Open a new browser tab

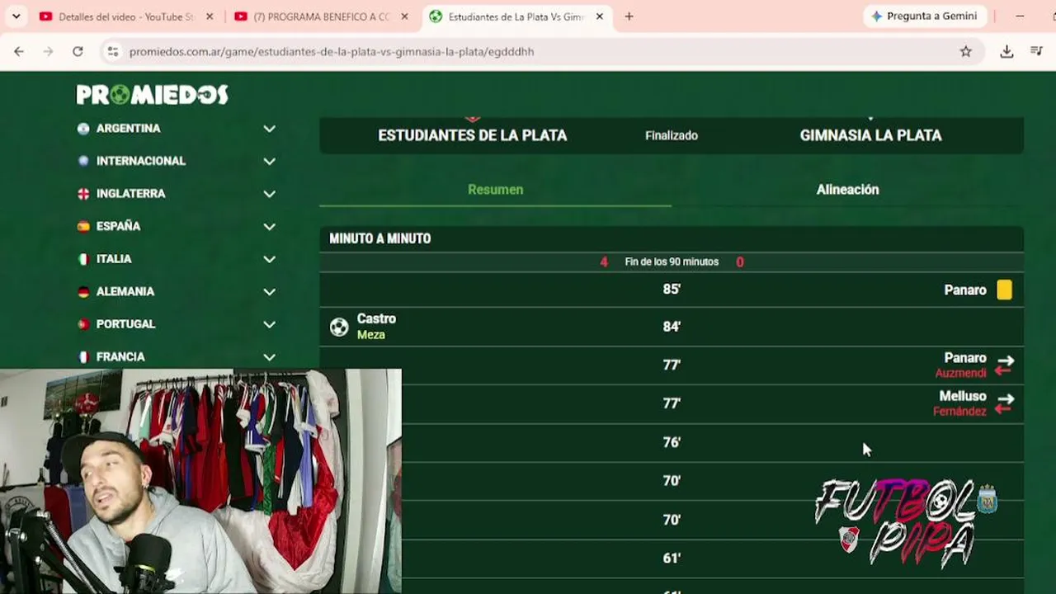tap(629, 16)
